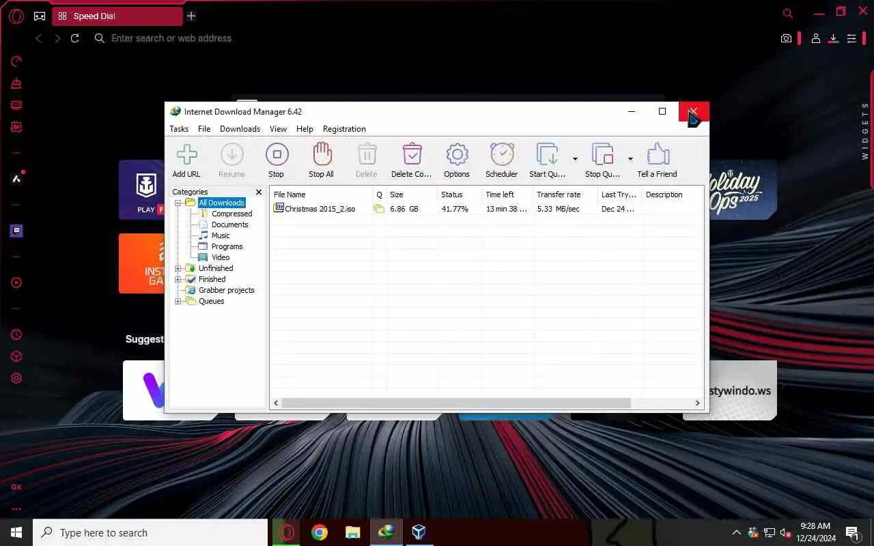Image resolution: width=874 pixels, height=546 pixels.
Task: Click the scroll right arrow in download list
Action: [x=698, y=403]
